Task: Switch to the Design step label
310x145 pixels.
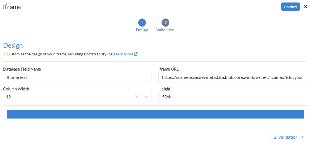Action: pos(142,30)
